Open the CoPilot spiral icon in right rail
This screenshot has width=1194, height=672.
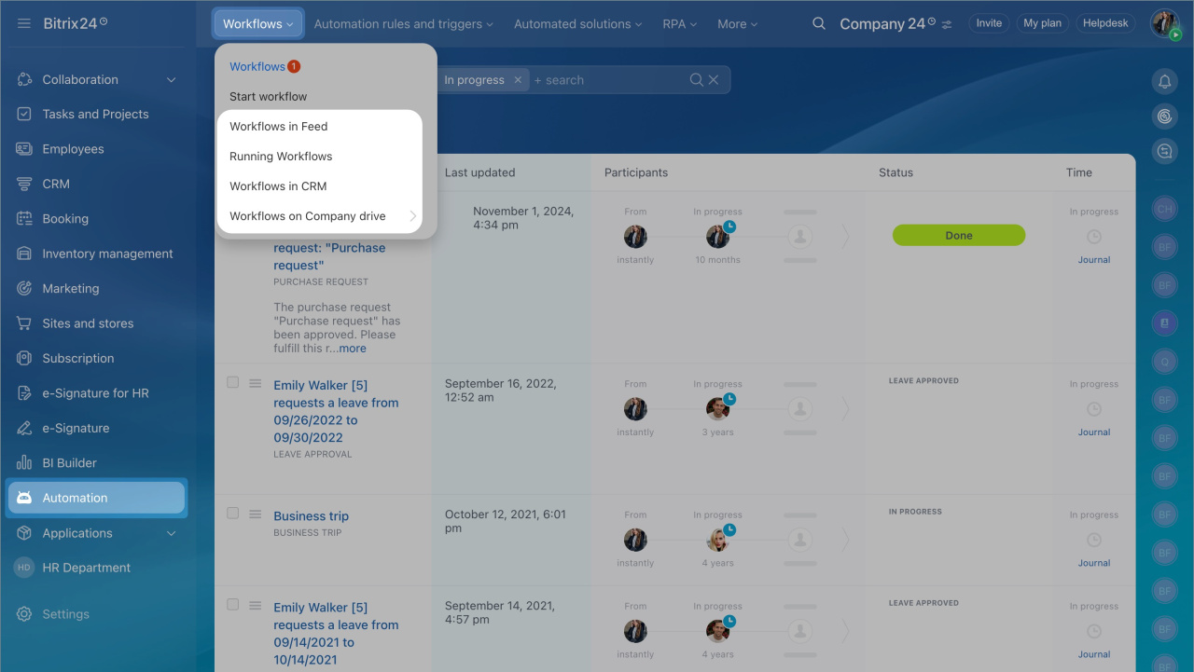click(x=1164, y=116)
